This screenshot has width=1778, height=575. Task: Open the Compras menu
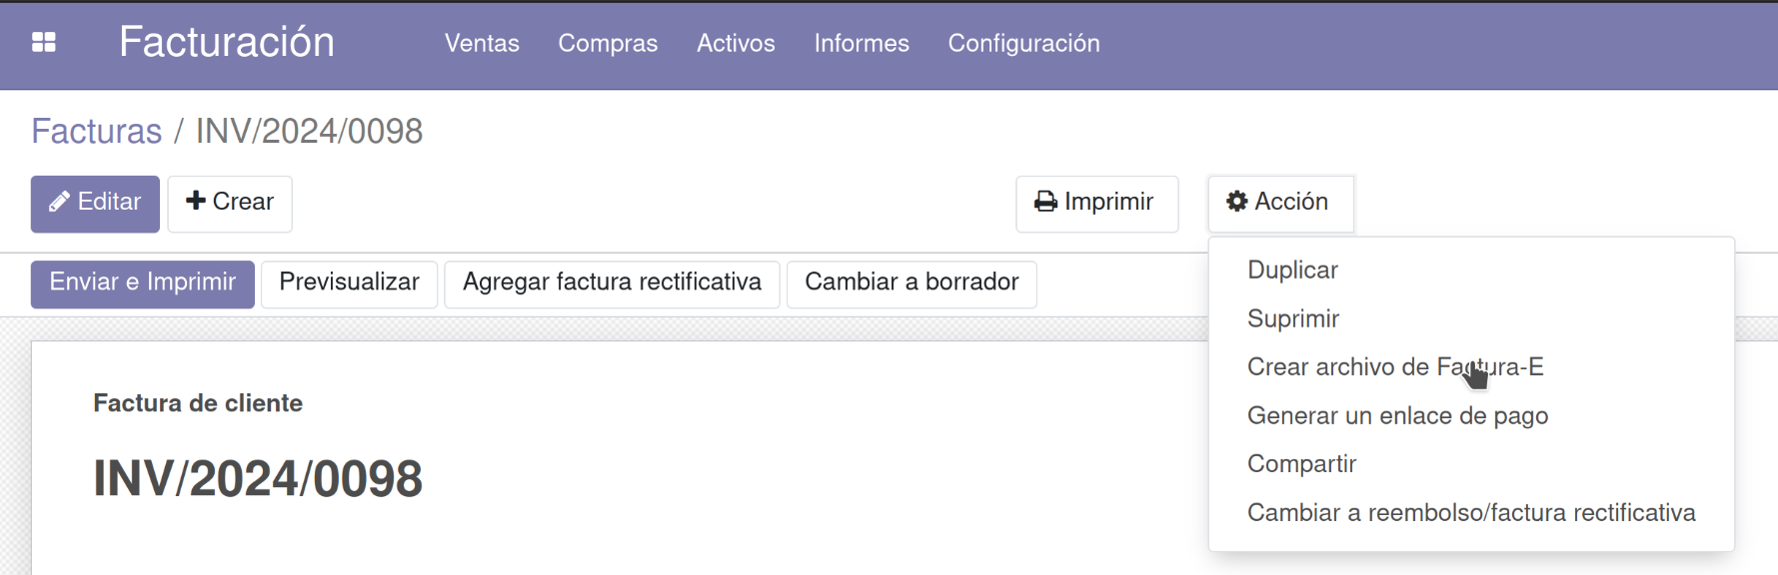[608, 43]
